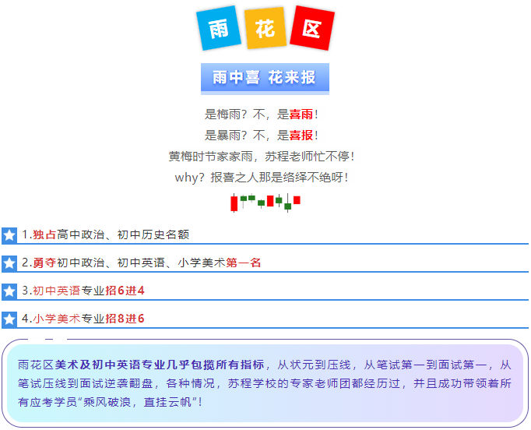Viewport: 531px width, 430px height.
Task: Click the red 招8进6 text
Action: click(125, 319)
